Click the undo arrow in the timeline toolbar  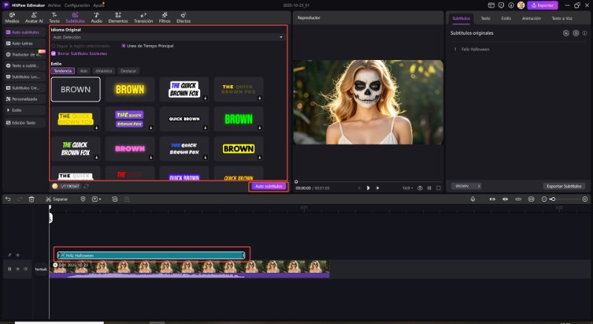[7, 199]
